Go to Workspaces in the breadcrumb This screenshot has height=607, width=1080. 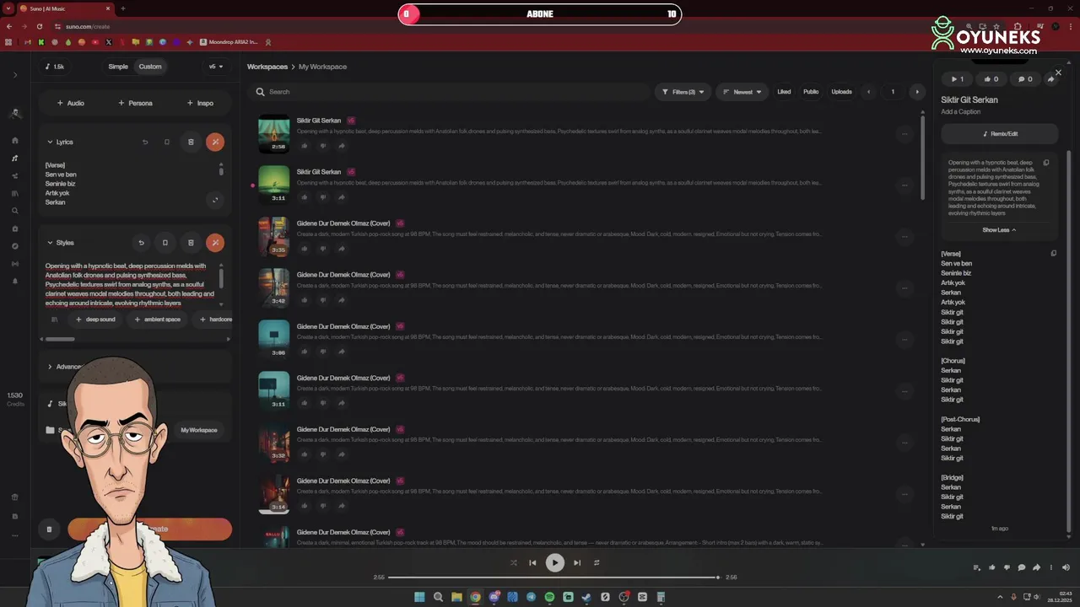267,67
